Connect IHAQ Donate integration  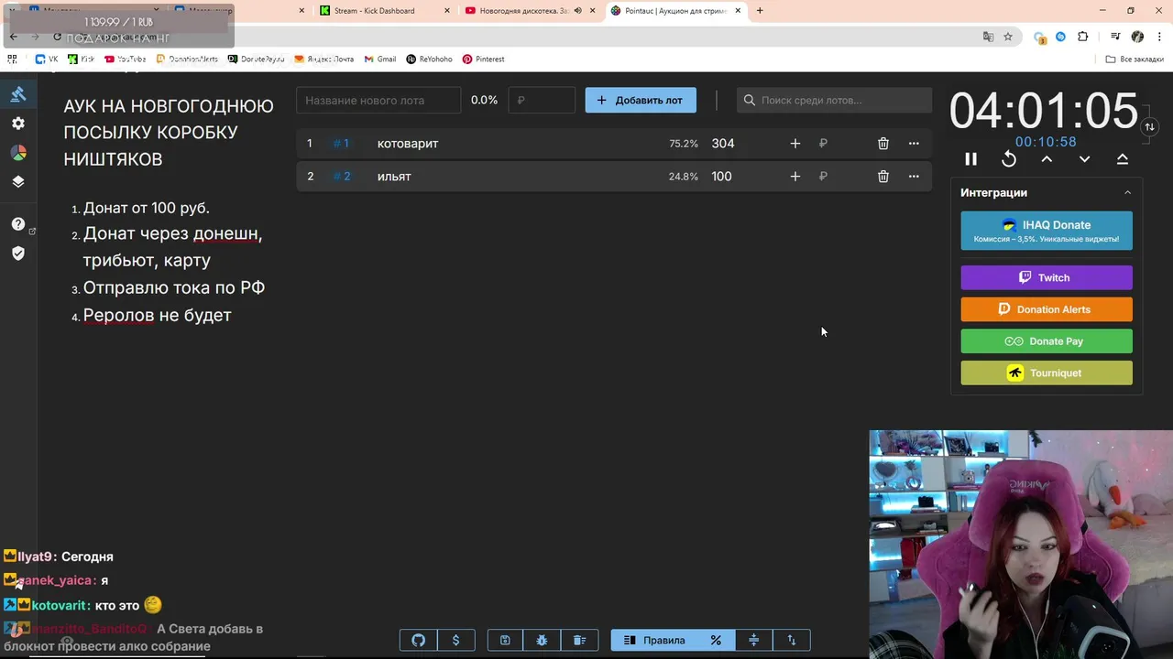click(1047, 231)
